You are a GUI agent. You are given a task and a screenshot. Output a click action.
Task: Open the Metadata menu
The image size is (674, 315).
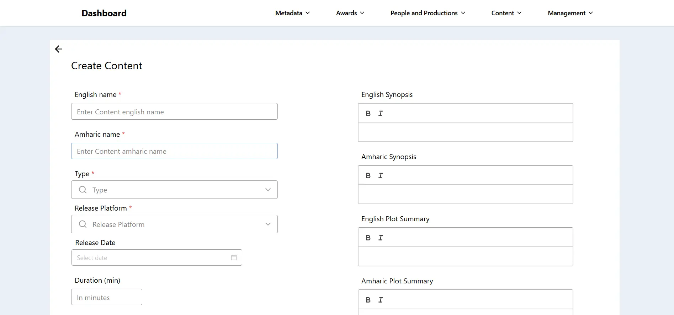pyautogui.click(x=292, y=13)
